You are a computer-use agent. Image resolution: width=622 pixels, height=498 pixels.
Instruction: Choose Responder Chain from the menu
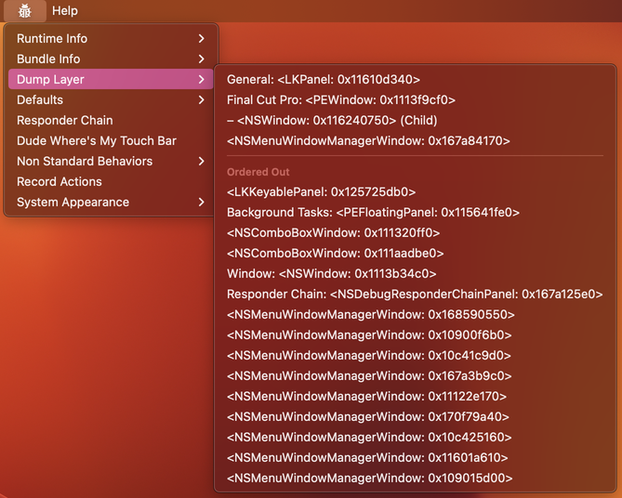(x=111, y=120)
